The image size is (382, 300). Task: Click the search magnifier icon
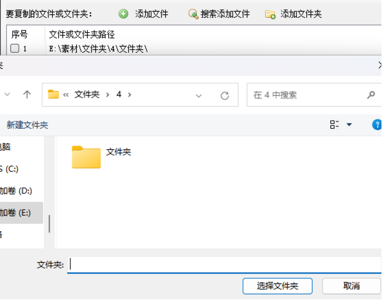(371, 95)
